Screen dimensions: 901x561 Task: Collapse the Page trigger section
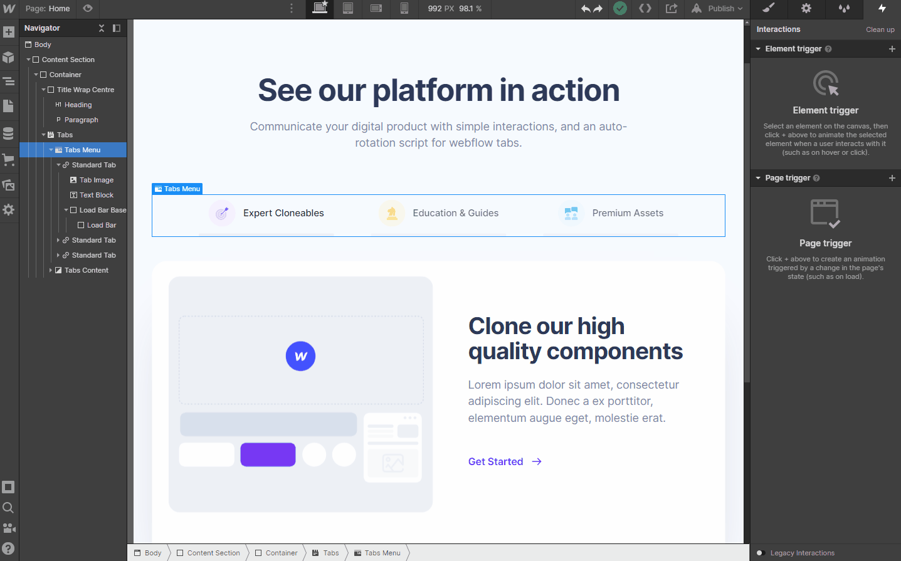pyautogui.click(x=758, y=178)
